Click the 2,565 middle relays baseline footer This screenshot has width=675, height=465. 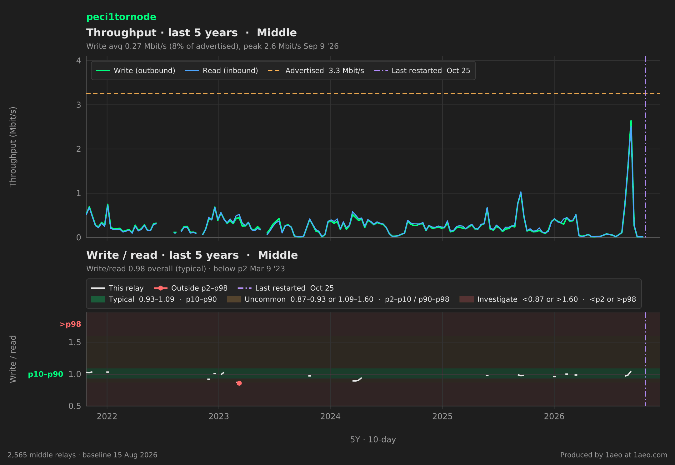click(x=82, y=455)
